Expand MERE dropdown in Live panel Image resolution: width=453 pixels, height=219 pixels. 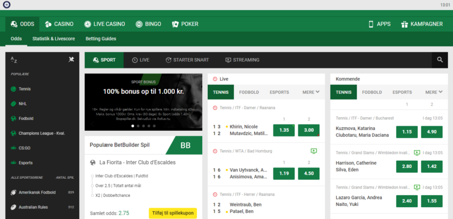point(311,92)
